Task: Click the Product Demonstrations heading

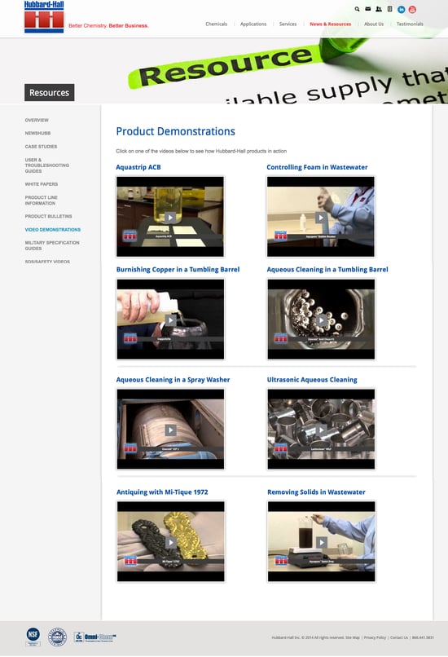Action: tap(175, 131)
